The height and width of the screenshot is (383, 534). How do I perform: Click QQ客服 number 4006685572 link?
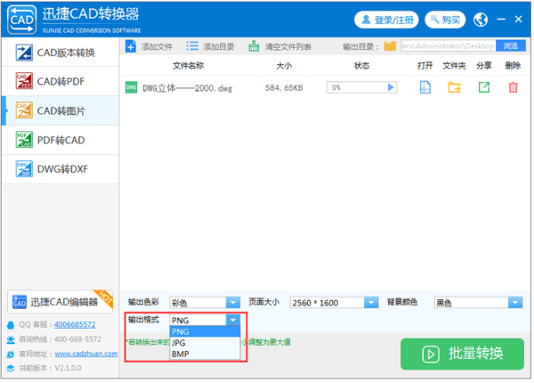[x=75, y=324]
